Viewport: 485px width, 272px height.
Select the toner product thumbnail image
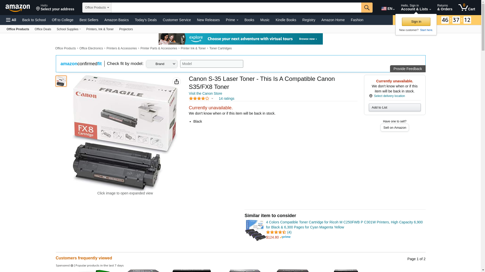tap(61, 81)
